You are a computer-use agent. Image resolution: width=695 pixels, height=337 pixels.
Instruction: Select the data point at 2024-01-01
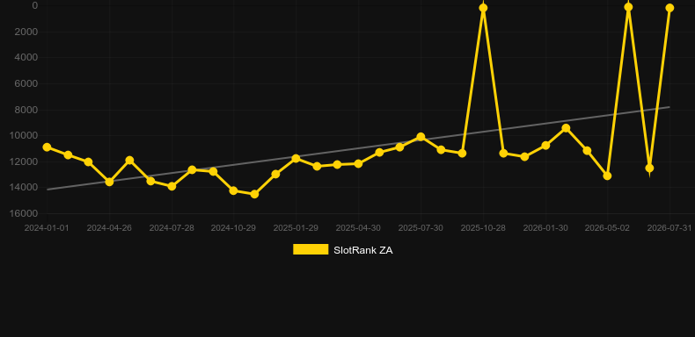[x=47, y=147]
